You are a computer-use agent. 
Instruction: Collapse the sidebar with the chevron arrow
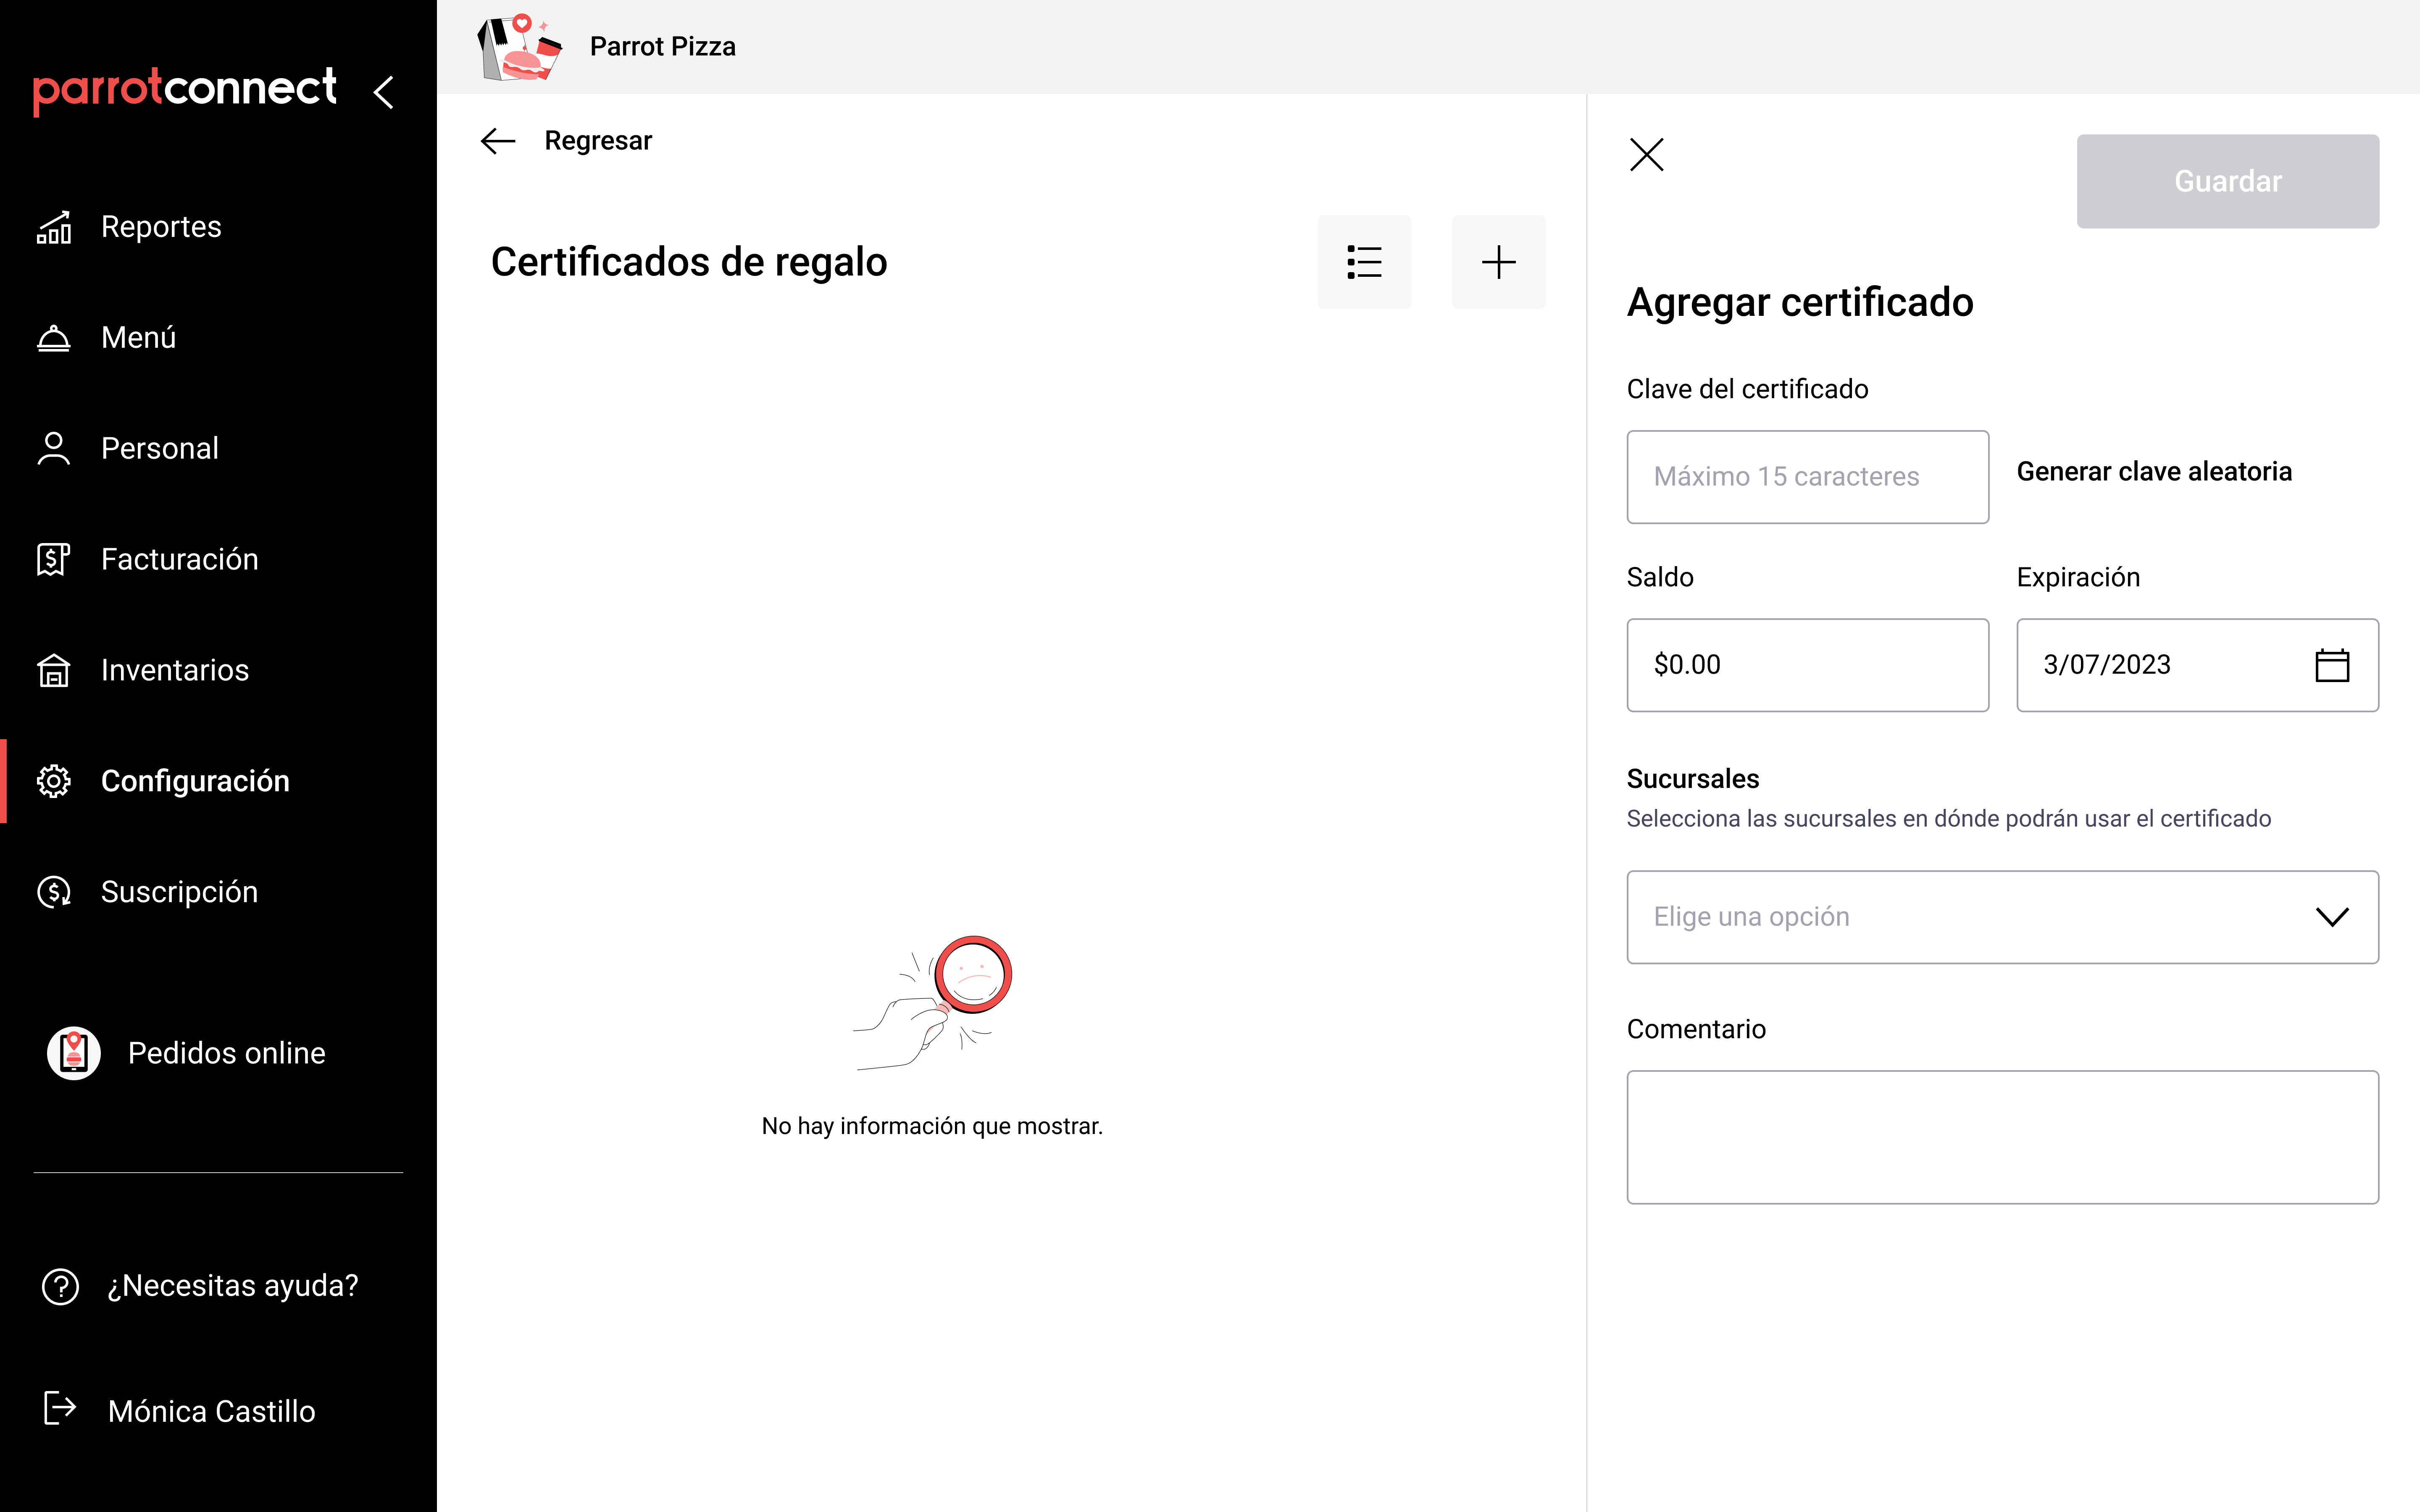coord(384,92)
